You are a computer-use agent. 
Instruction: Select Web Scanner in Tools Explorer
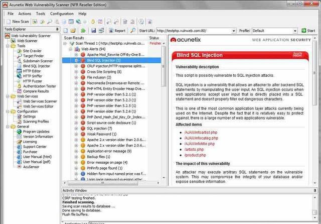27,41
